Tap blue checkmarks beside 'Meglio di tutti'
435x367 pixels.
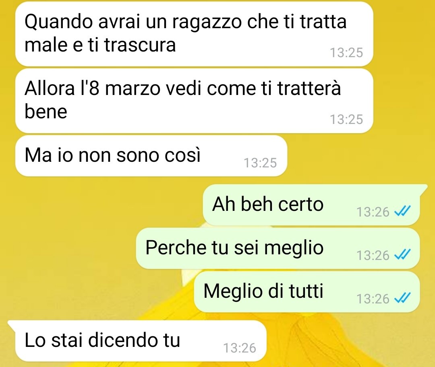coord(402,299)
